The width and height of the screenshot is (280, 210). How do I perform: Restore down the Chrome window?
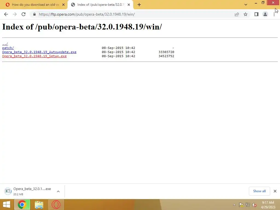(263, 3)
